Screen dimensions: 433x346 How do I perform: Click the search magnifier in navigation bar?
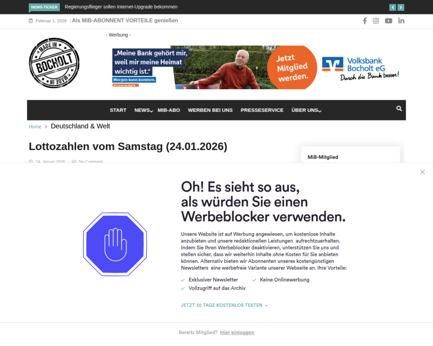point(399,109)
